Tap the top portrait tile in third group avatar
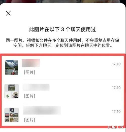Screen dimensions: 126x132 tap(12, 110)
